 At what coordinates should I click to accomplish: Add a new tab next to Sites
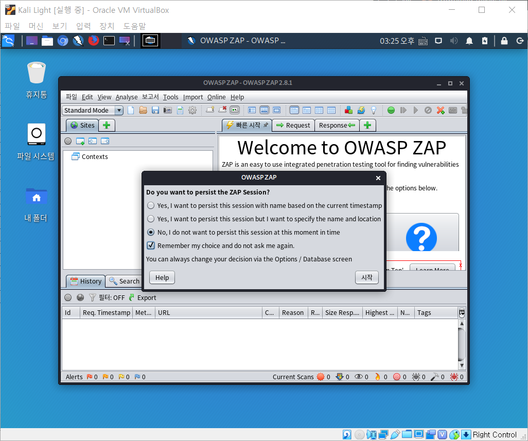point(107,125)
